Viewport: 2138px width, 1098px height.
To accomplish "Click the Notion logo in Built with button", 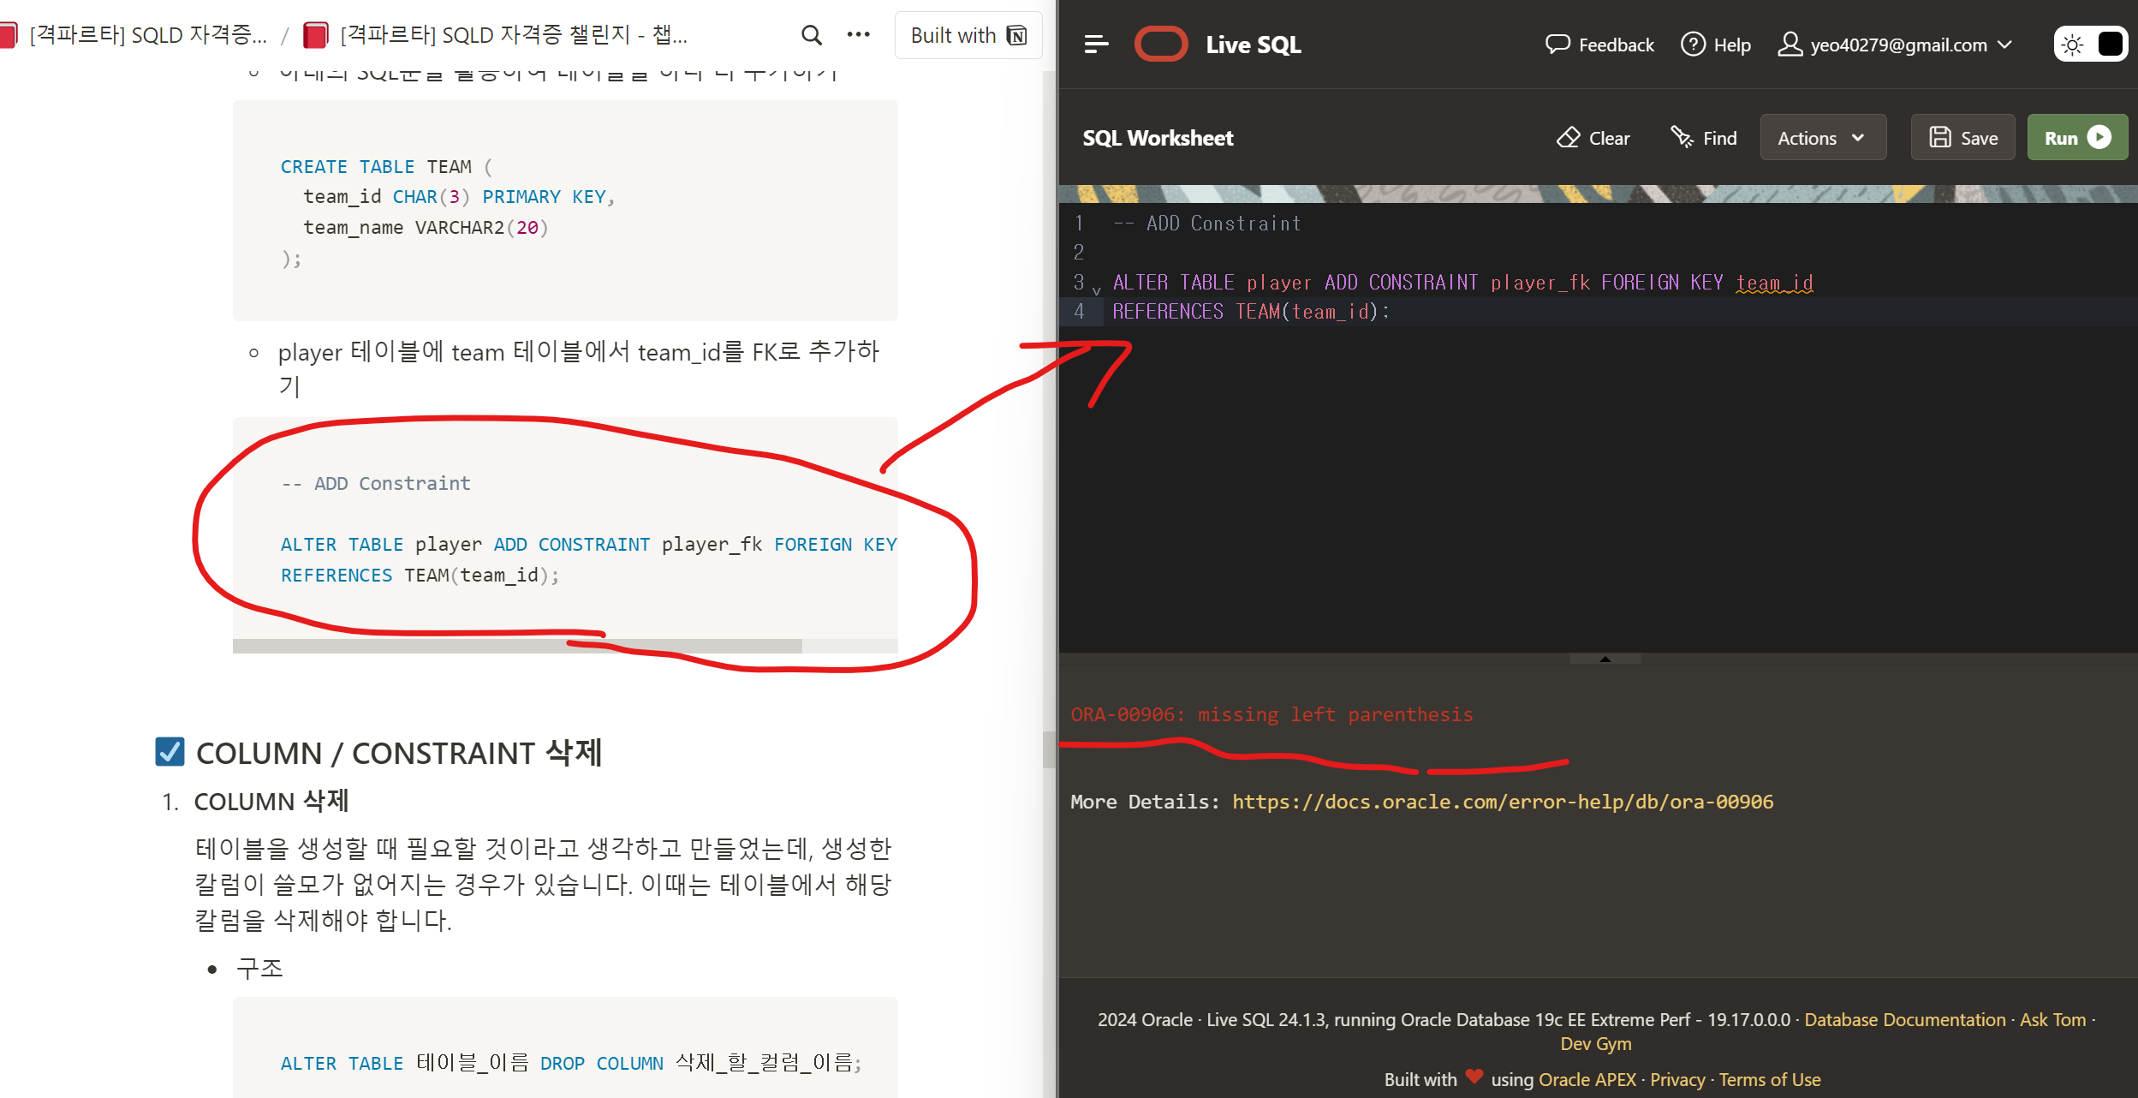I will pyautogui.click(x=1016, y=35).
